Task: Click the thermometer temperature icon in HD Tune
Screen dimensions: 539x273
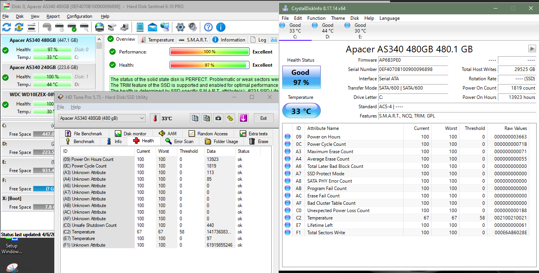Action: tap(155, 118)
